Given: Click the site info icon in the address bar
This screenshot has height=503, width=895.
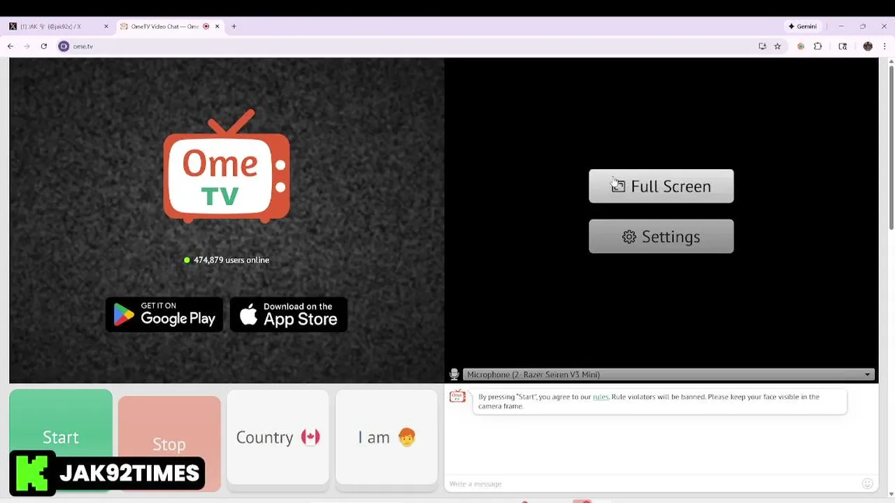Looking at the screenshot, I should click(x=64, y=46).
